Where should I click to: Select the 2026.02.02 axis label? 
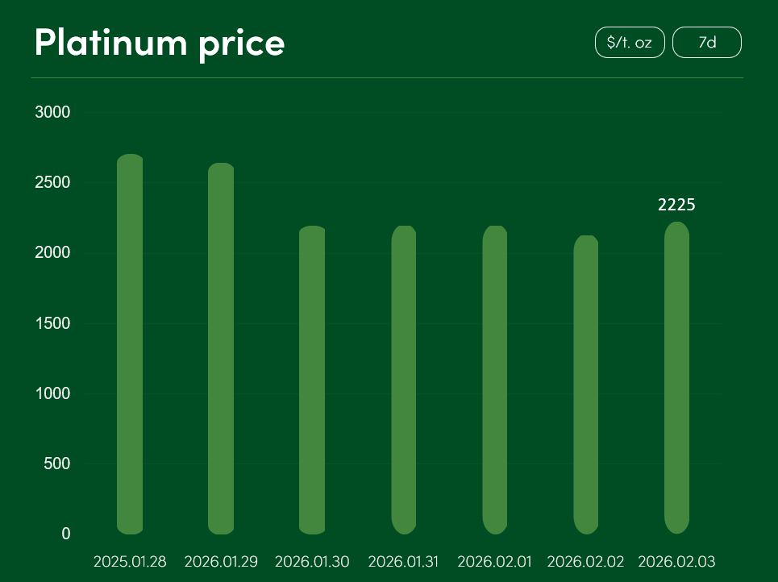point(586,562)
